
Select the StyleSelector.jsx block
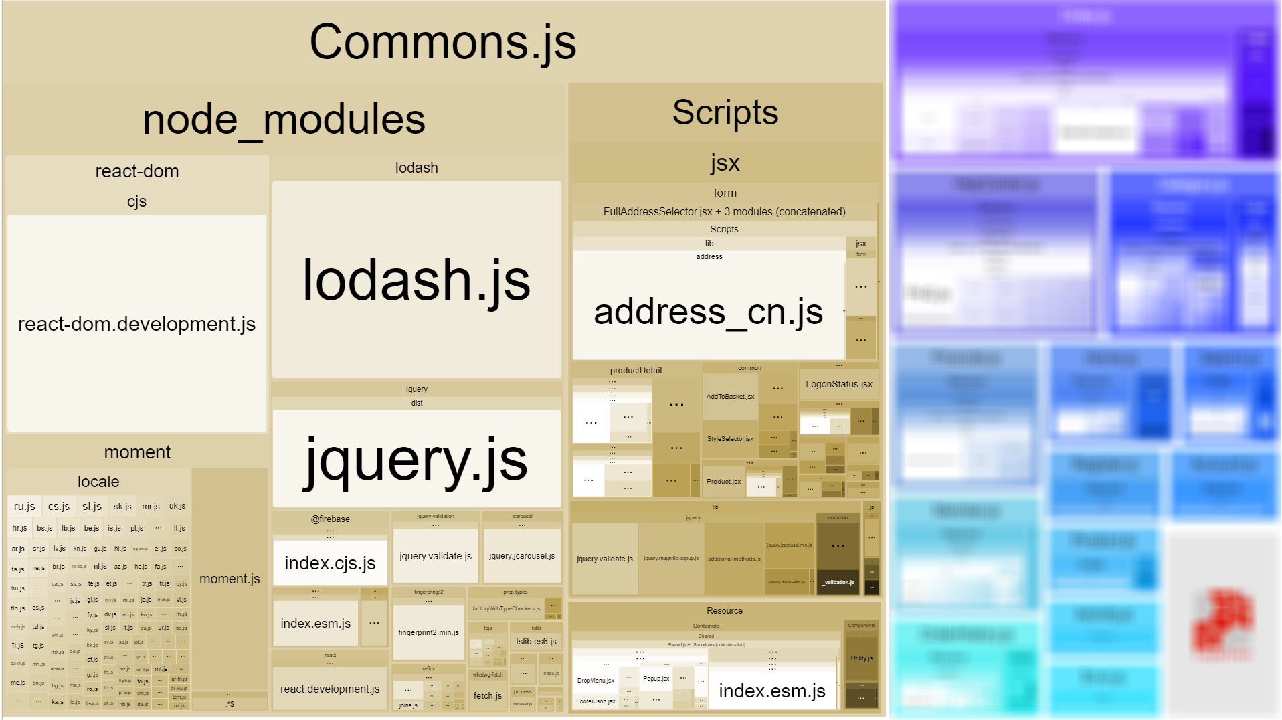730,439
